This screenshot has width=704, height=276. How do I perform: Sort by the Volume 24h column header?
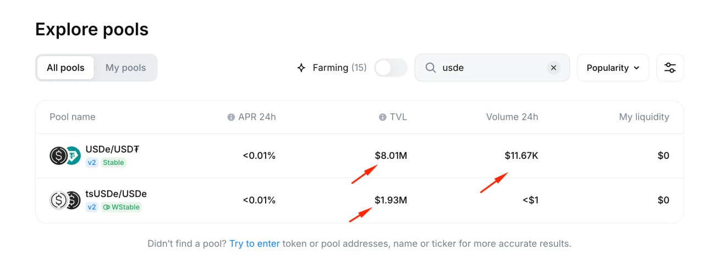pyautogui.click(x=512, y=117)
